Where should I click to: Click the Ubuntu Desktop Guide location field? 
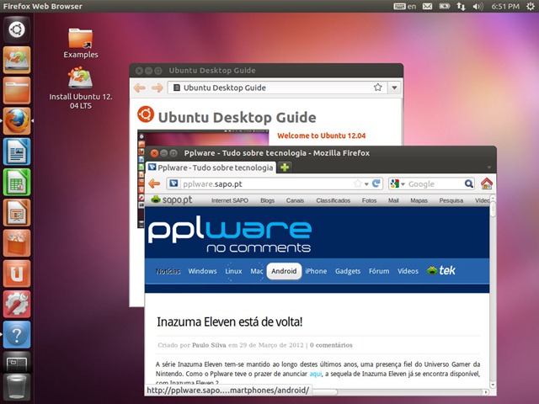277,88
